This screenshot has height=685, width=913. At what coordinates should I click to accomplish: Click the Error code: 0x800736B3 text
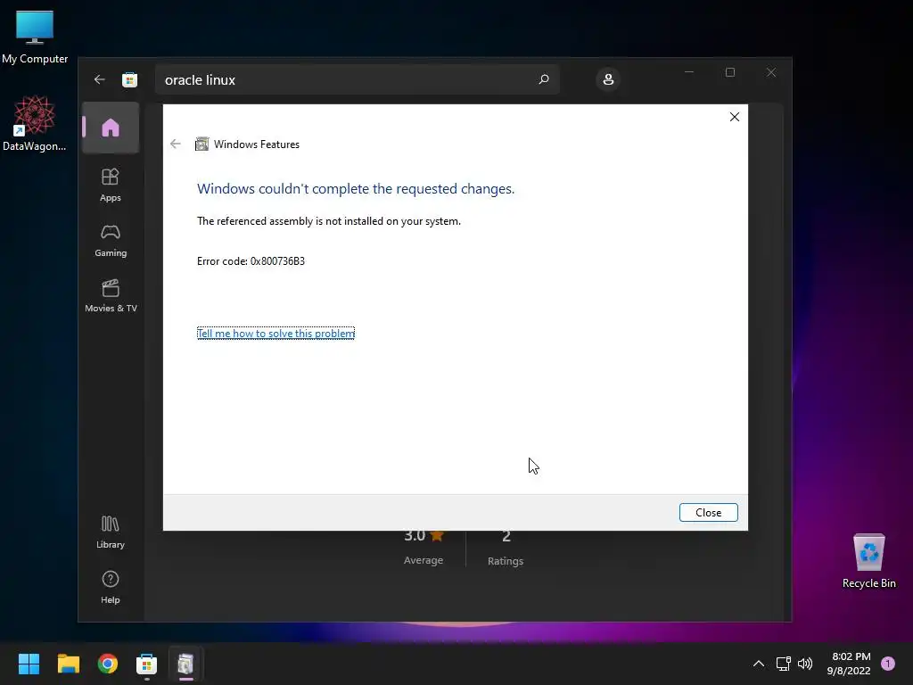[x=251, y=261]
